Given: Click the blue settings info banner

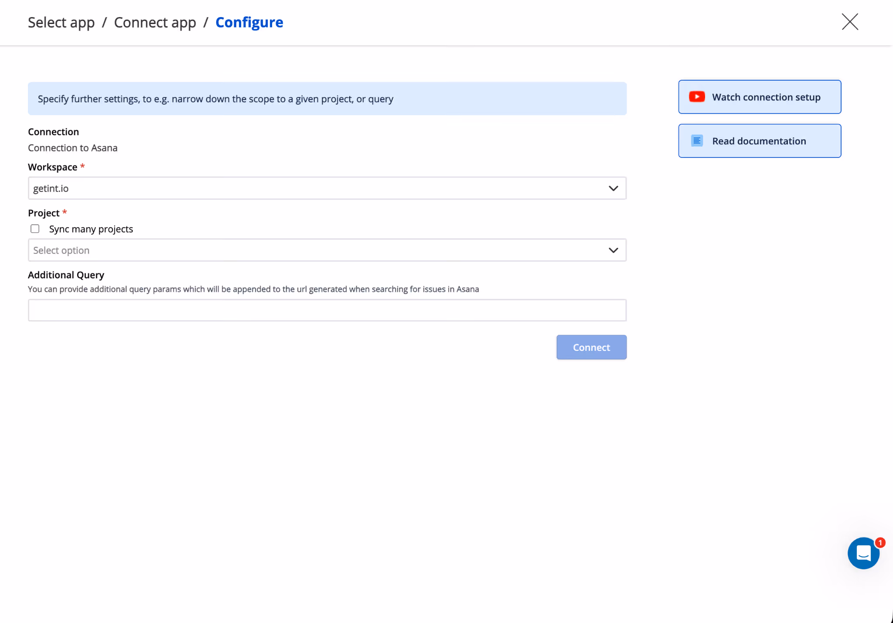Looking at the screenshot, I should tap(327, 99).
